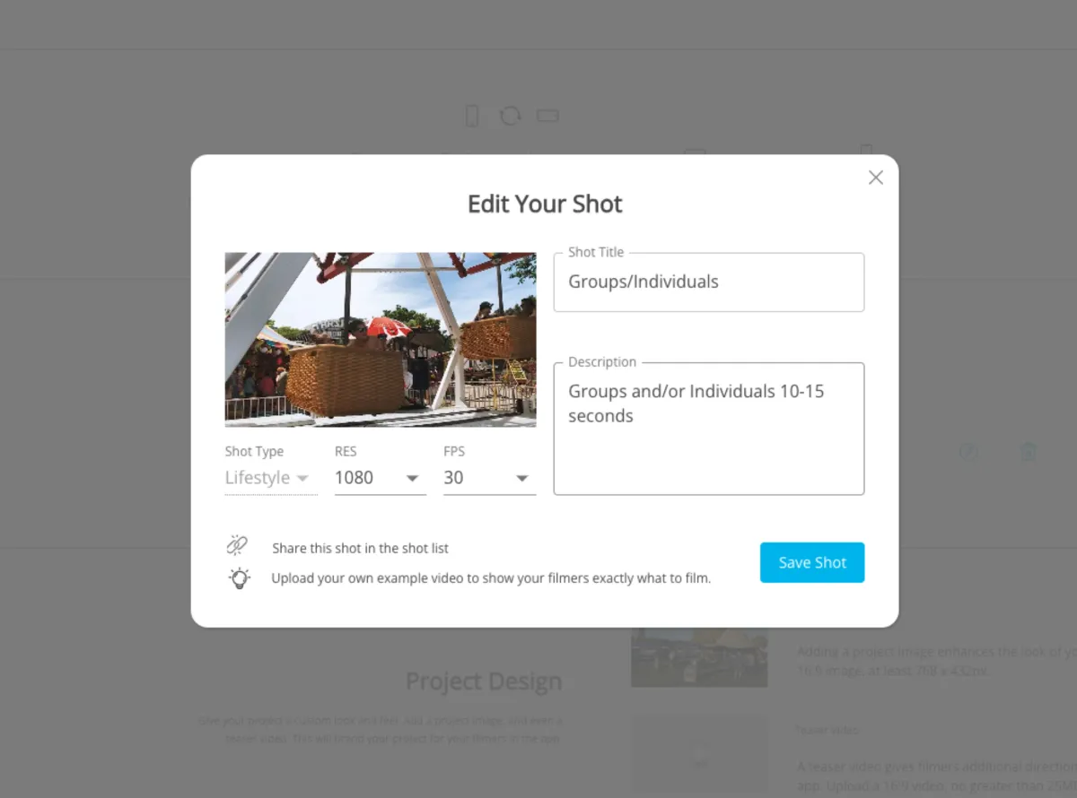
Task: Expand the RES dropdown set to 1080
Action: (381, 478)
